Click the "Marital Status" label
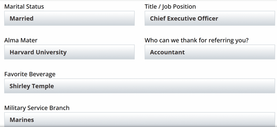 [x=24, y=7]
